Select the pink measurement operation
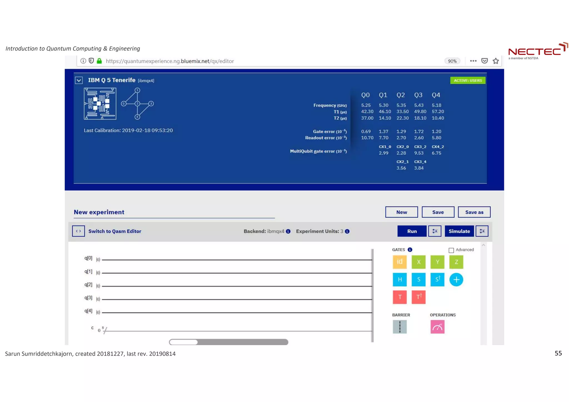Screen dimensions: 569x402 tap(437, 327)
